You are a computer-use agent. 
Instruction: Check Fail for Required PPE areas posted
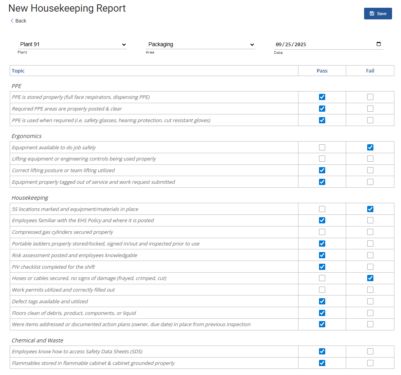point(370,109)
